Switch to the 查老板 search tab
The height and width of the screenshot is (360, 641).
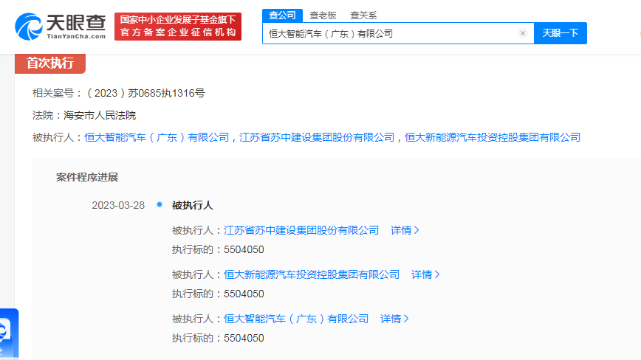pyautogui.click(x=322, y=15)
